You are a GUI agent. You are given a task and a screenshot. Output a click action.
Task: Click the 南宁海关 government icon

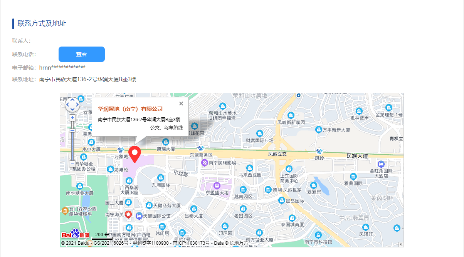129,214
